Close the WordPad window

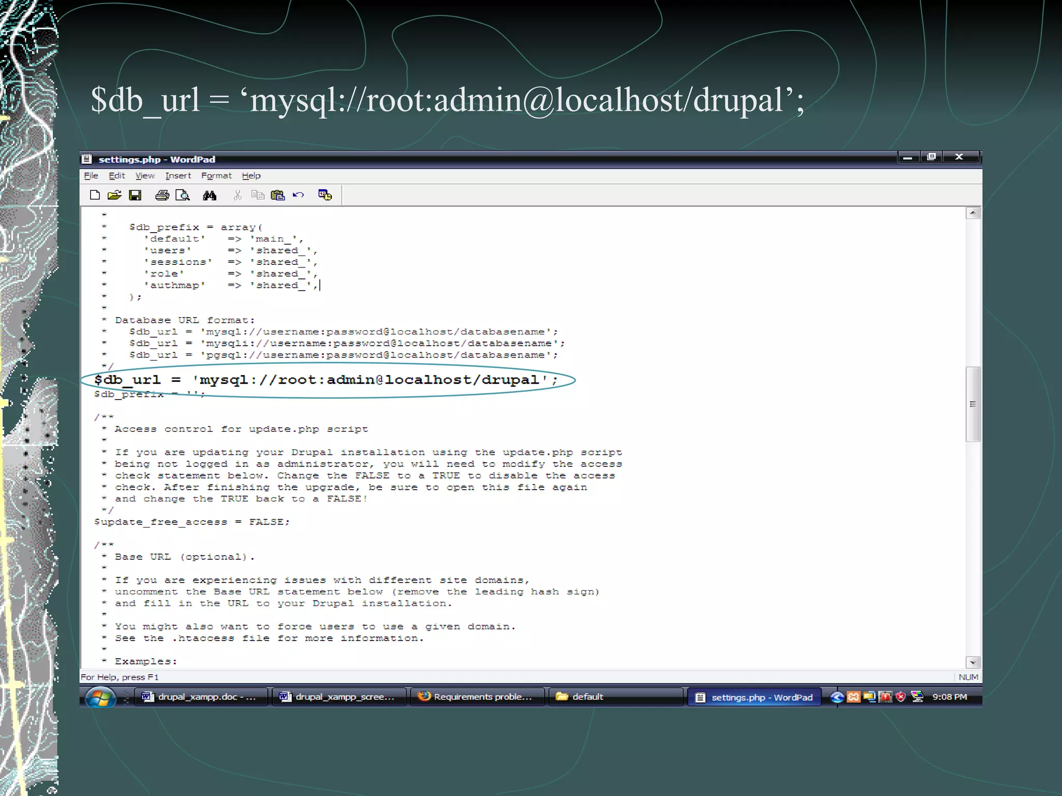[960, 157]
